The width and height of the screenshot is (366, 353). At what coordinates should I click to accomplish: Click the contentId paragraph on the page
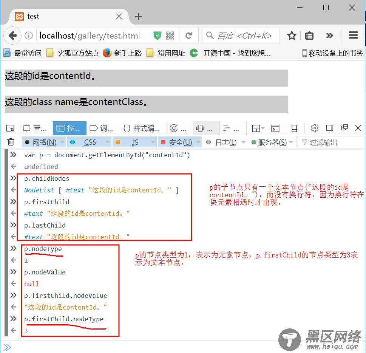click(x=146, y=78)
